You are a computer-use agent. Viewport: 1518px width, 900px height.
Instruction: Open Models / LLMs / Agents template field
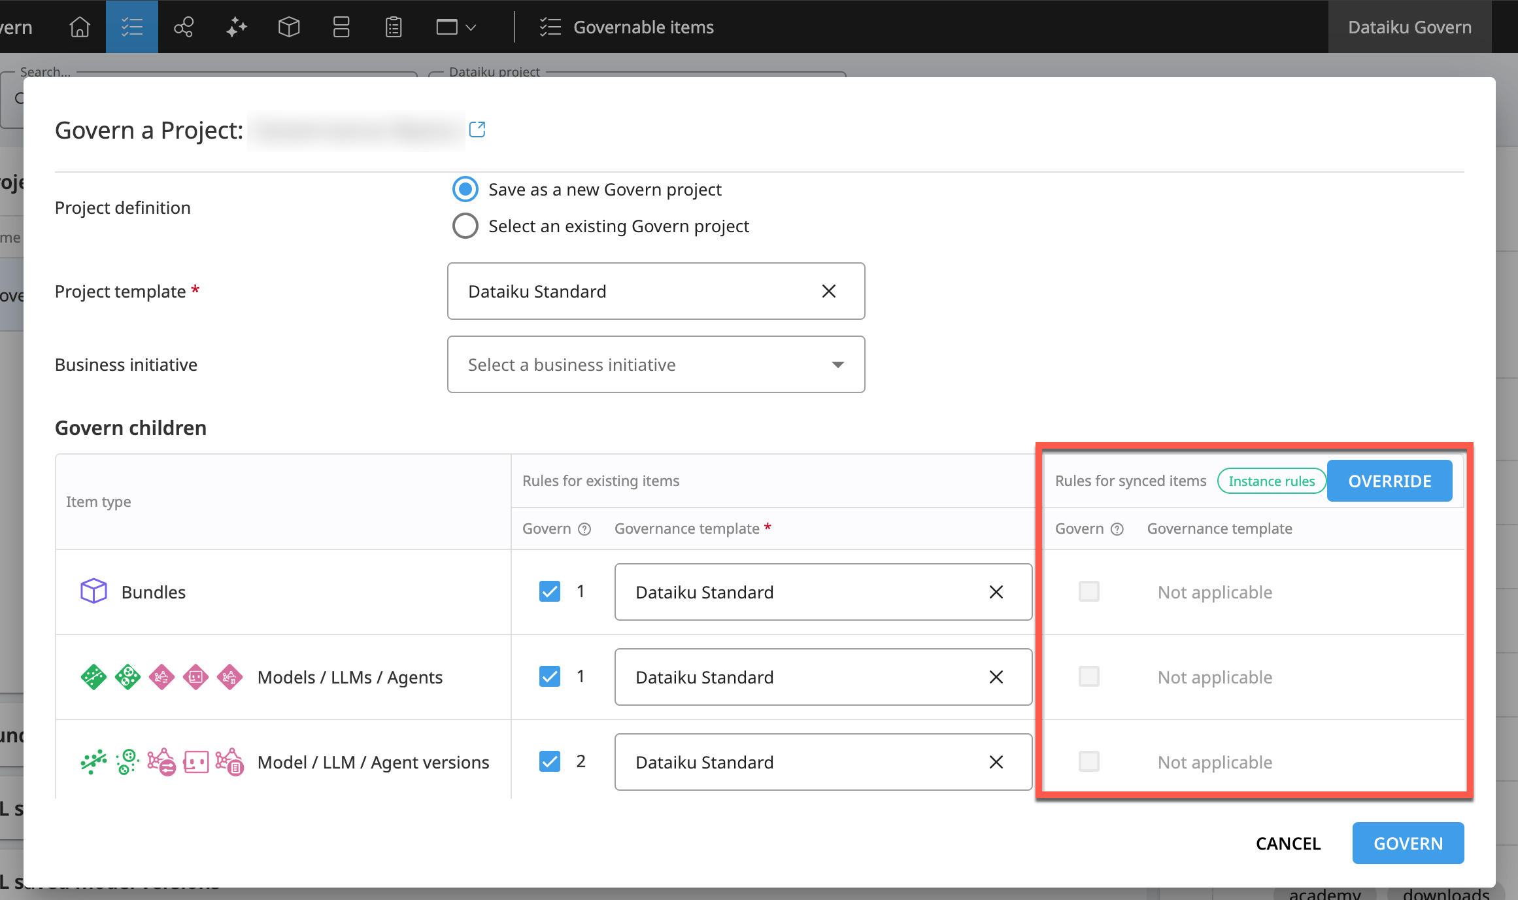(x=823, y=677)
